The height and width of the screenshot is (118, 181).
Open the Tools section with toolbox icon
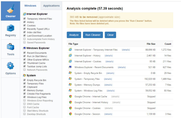11,49
